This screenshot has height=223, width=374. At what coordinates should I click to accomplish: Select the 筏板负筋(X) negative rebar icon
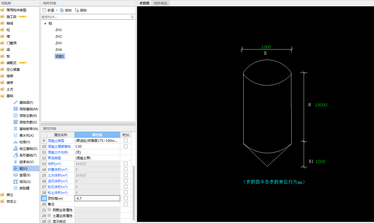click(x=16, y=122)
